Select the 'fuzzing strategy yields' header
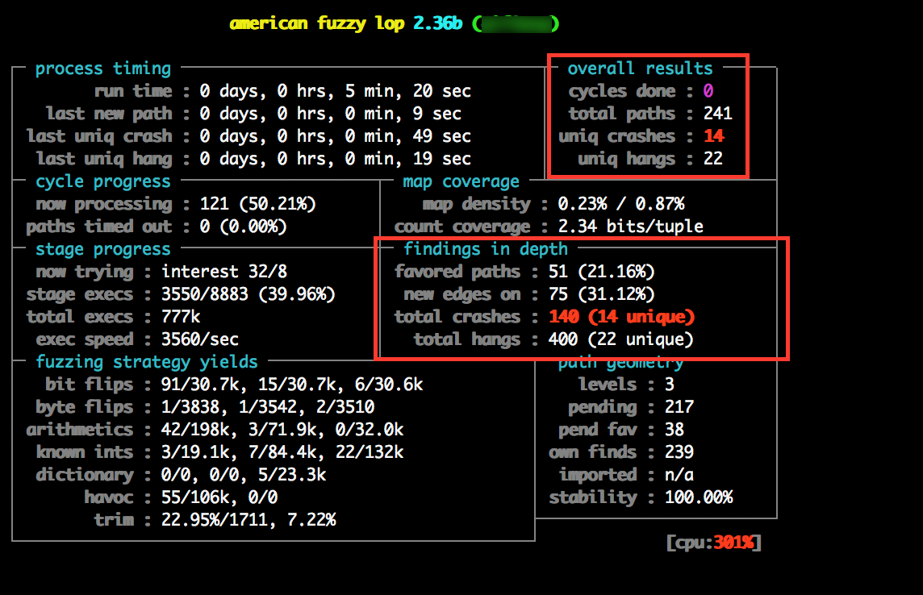 click(x=147, y=362)
